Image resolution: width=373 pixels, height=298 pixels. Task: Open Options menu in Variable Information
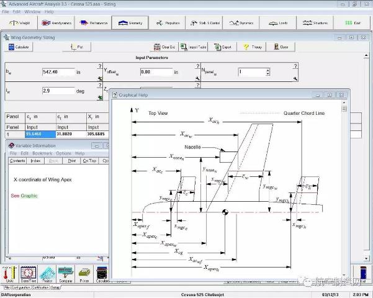[x=63, y=153]
